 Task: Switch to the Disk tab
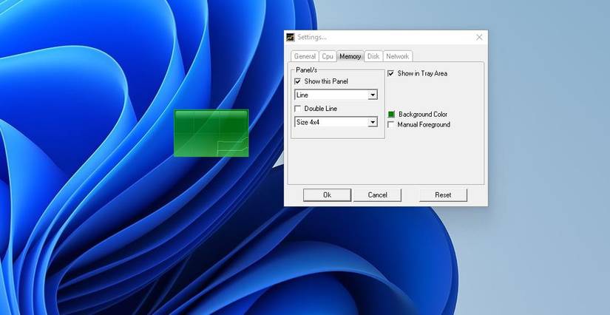coord(373,56)
